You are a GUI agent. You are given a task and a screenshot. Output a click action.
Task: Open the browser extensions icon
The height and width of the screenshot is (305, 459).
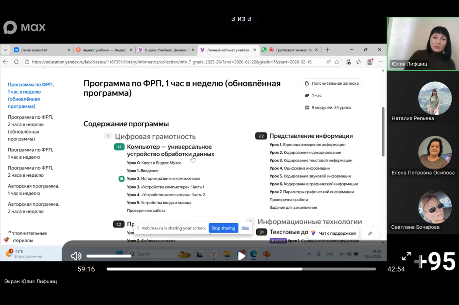[348, 61]
